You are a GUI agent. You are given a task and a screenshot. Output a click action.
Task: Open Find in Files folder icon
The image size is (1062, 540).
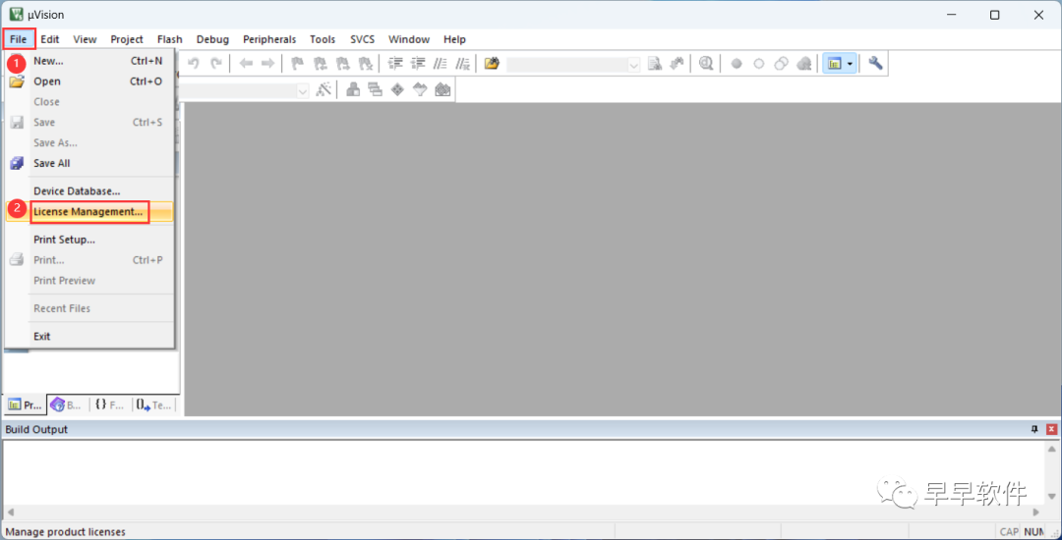pos(492,64)
